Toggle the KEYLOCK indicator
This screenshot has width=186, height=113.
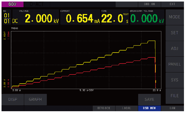104,108
